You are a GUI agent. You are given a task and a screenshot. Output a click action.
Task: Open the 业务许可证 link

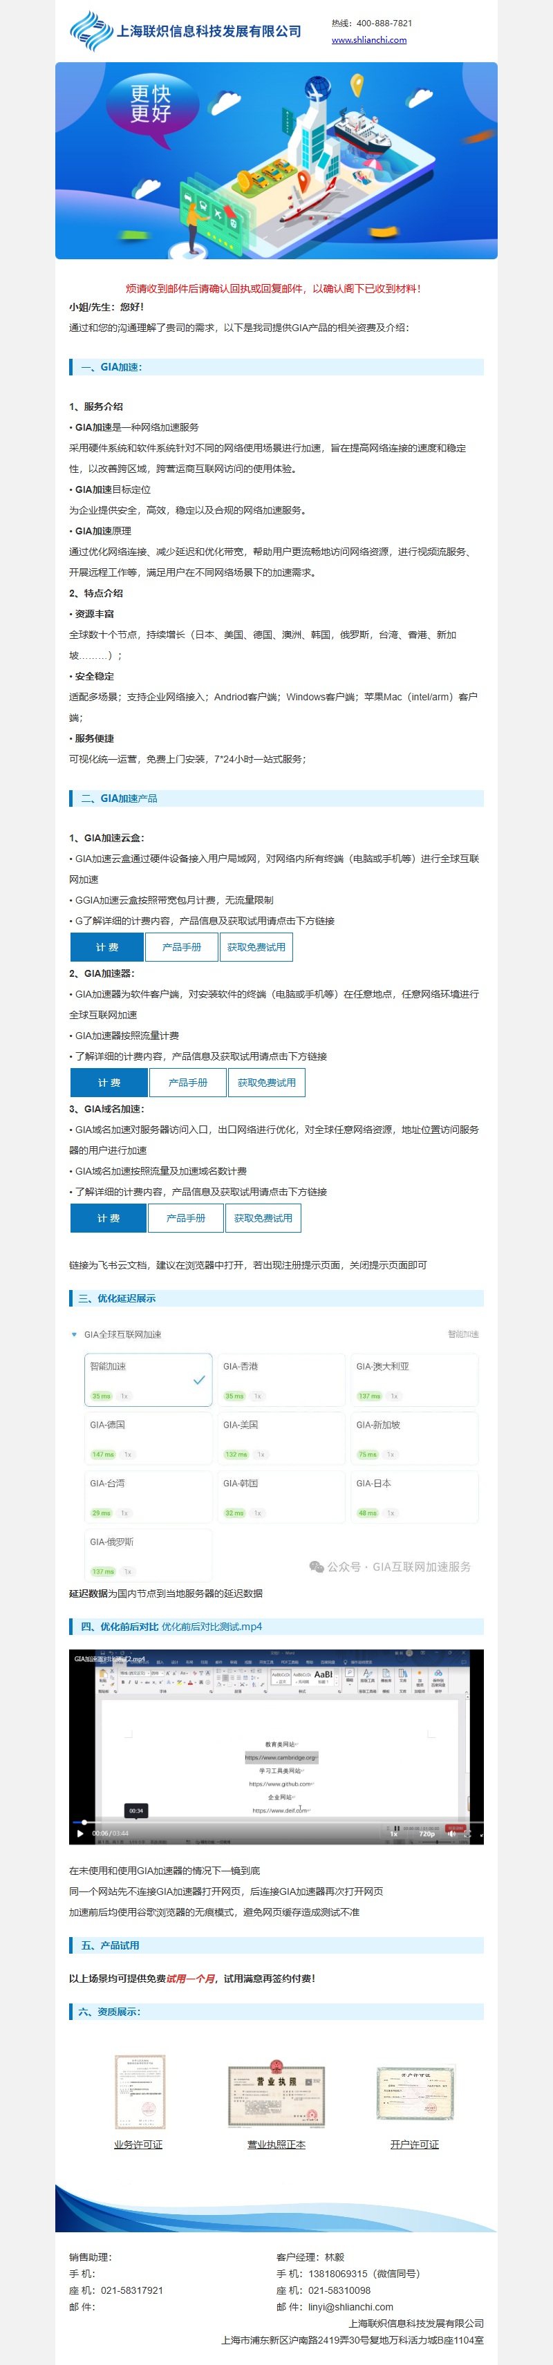[x=138, y=2144]
